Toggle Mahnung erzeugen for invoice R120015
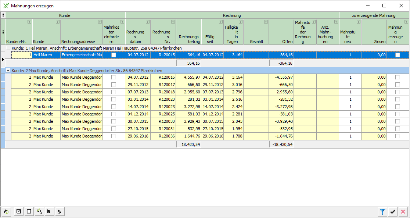 398,55
